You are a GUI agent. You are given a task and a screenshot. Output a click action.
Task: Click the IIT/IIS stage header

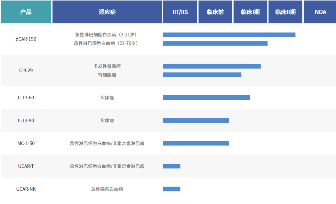click(180, 12)
